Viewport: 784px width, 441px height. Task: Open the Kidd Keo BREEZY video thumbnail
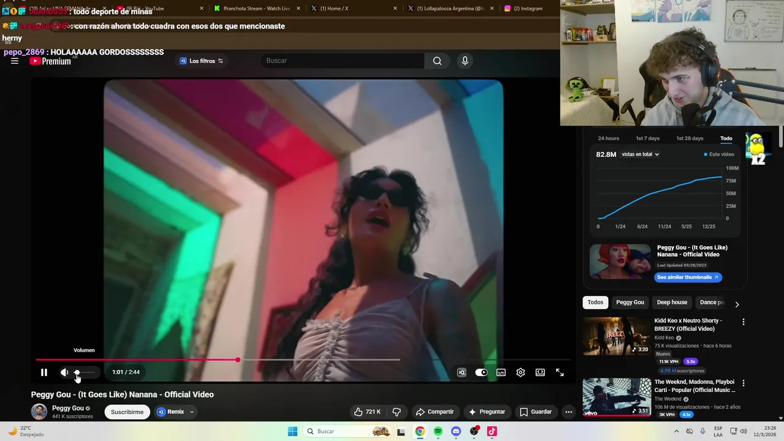click(616, 336)
